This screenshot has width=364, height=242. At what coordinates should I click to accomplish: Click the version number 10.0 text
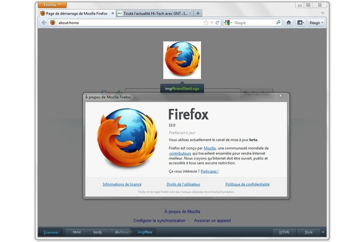(x=172, y=125)
